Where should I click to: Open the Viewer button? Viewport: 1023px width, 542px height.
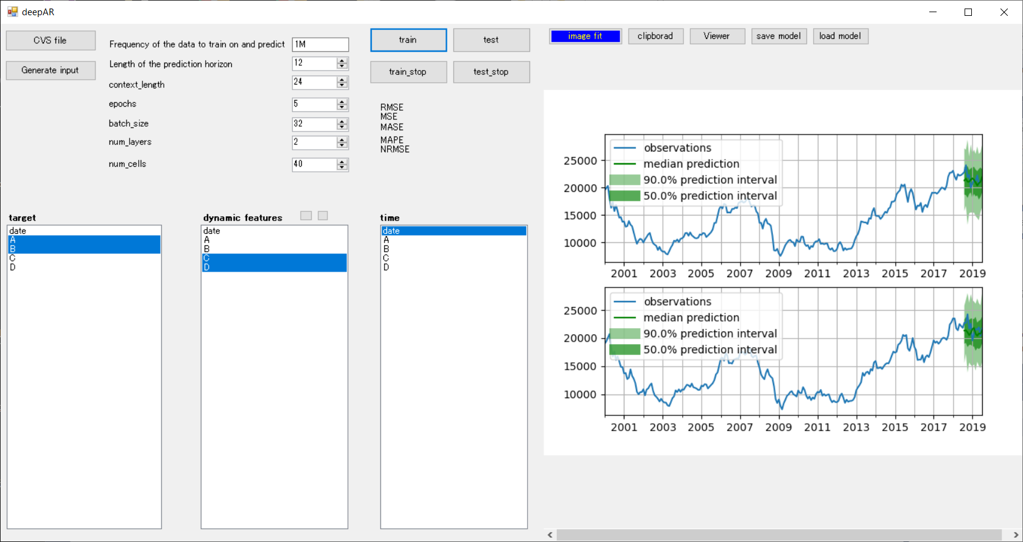(x=717, y=36)
